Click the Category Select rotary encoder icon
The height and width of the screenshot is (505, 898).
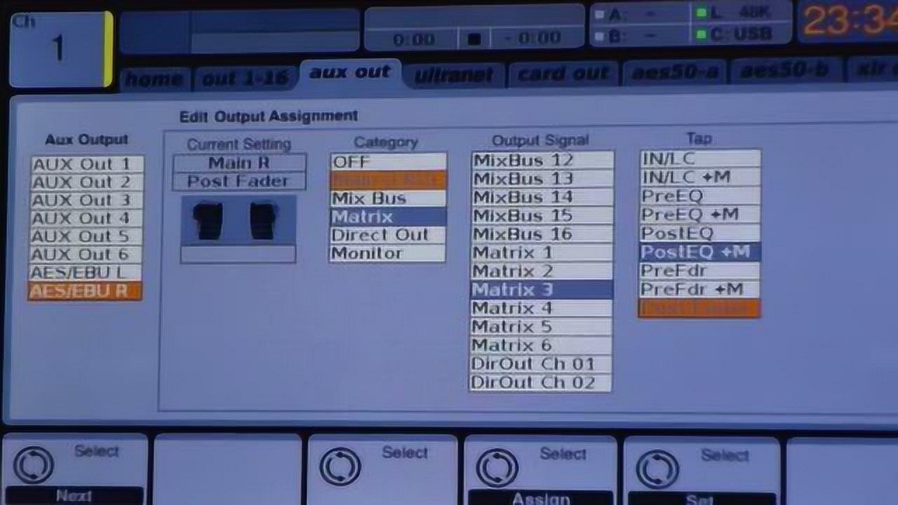pos(340,466)
